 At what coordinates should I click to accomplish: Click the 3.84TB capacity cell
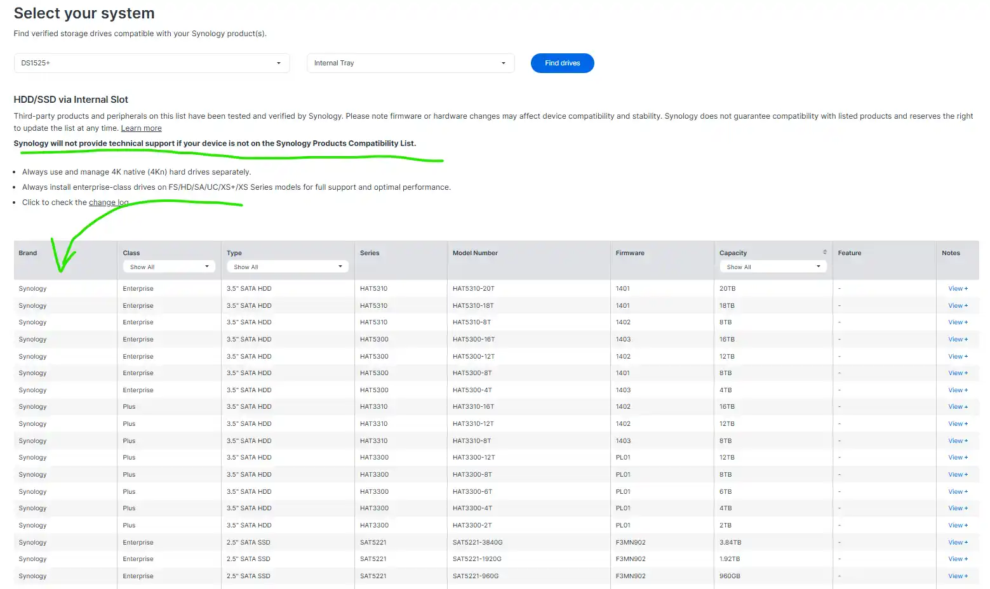[730, 543]
